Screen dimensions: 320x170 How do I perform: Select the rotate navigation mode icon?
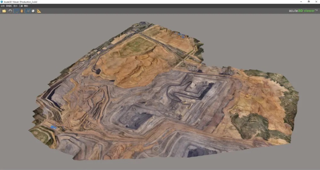(17, 11)
